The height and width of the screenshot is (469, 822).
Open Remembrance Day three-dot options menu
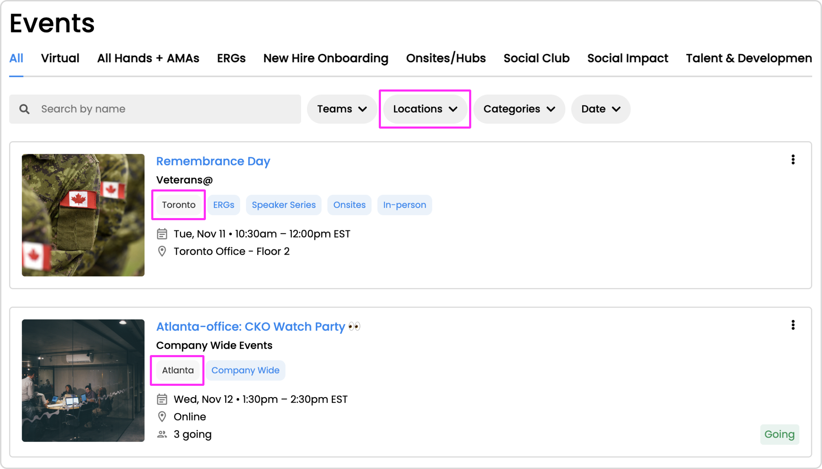tap(793, 160)
